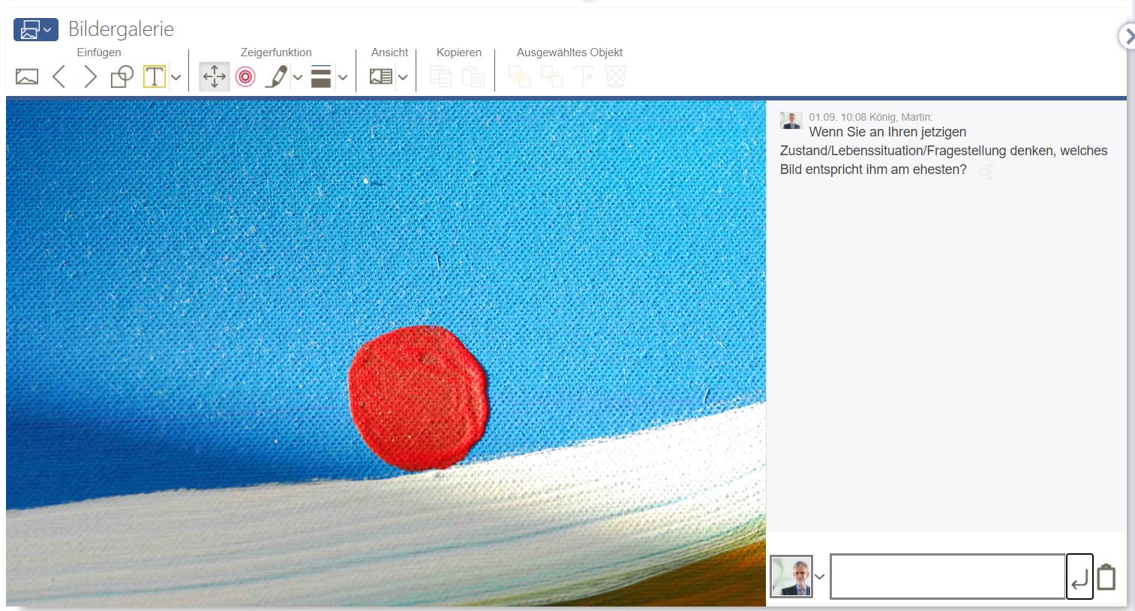Viewport: 1135px width, 611px height.
Task: Insert a picture with the image icon
Action: 27,76
